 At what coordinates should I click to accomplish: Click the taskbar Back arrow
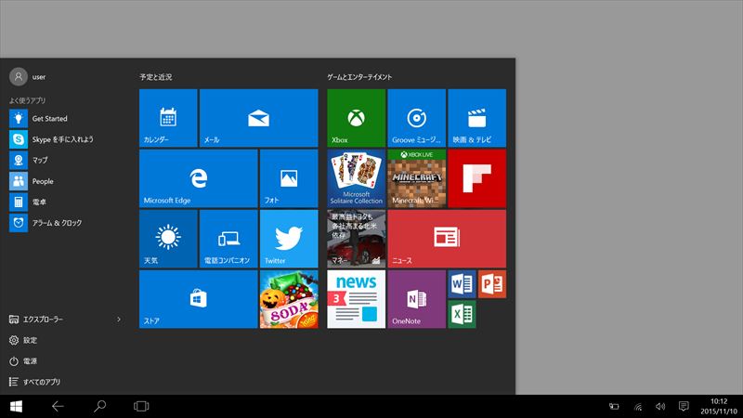(x=58, y=406)
